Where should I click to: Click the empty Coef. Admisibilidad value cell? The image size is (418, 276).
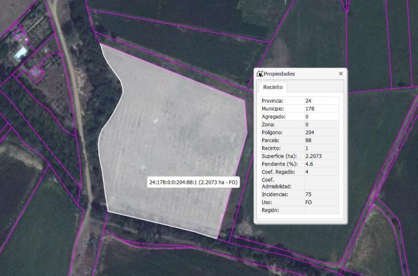coord(321,183)
